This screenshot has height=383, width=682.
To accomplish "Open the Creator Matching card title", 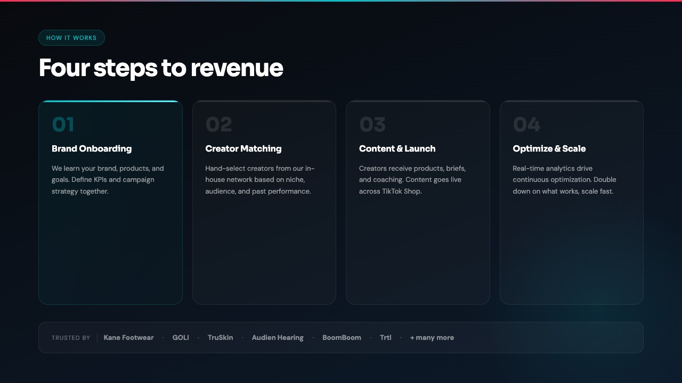I will 243,148.
